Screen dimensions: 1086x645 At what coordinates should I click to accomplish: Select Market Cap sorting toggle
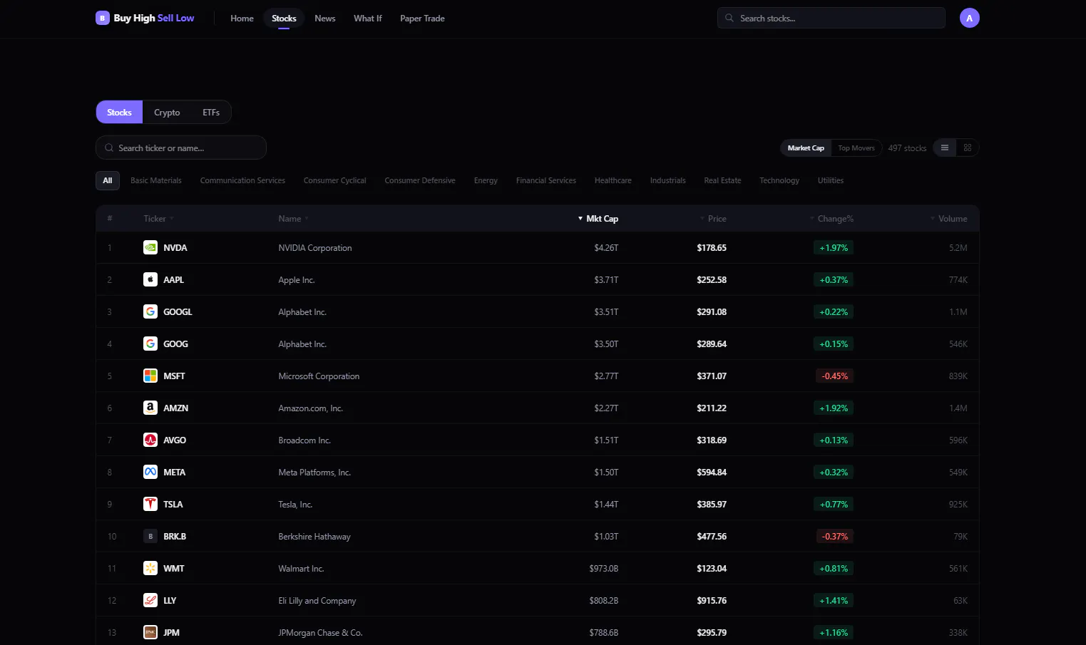tap(806, 148)
